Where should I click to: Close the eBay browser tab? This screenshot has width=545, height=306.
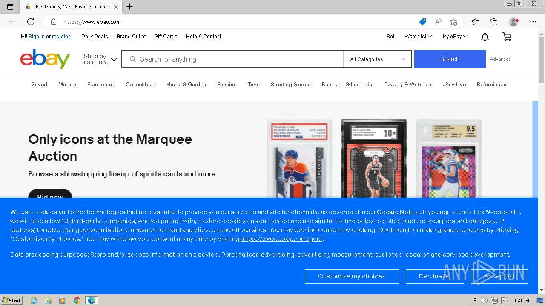tap(115, 7)
